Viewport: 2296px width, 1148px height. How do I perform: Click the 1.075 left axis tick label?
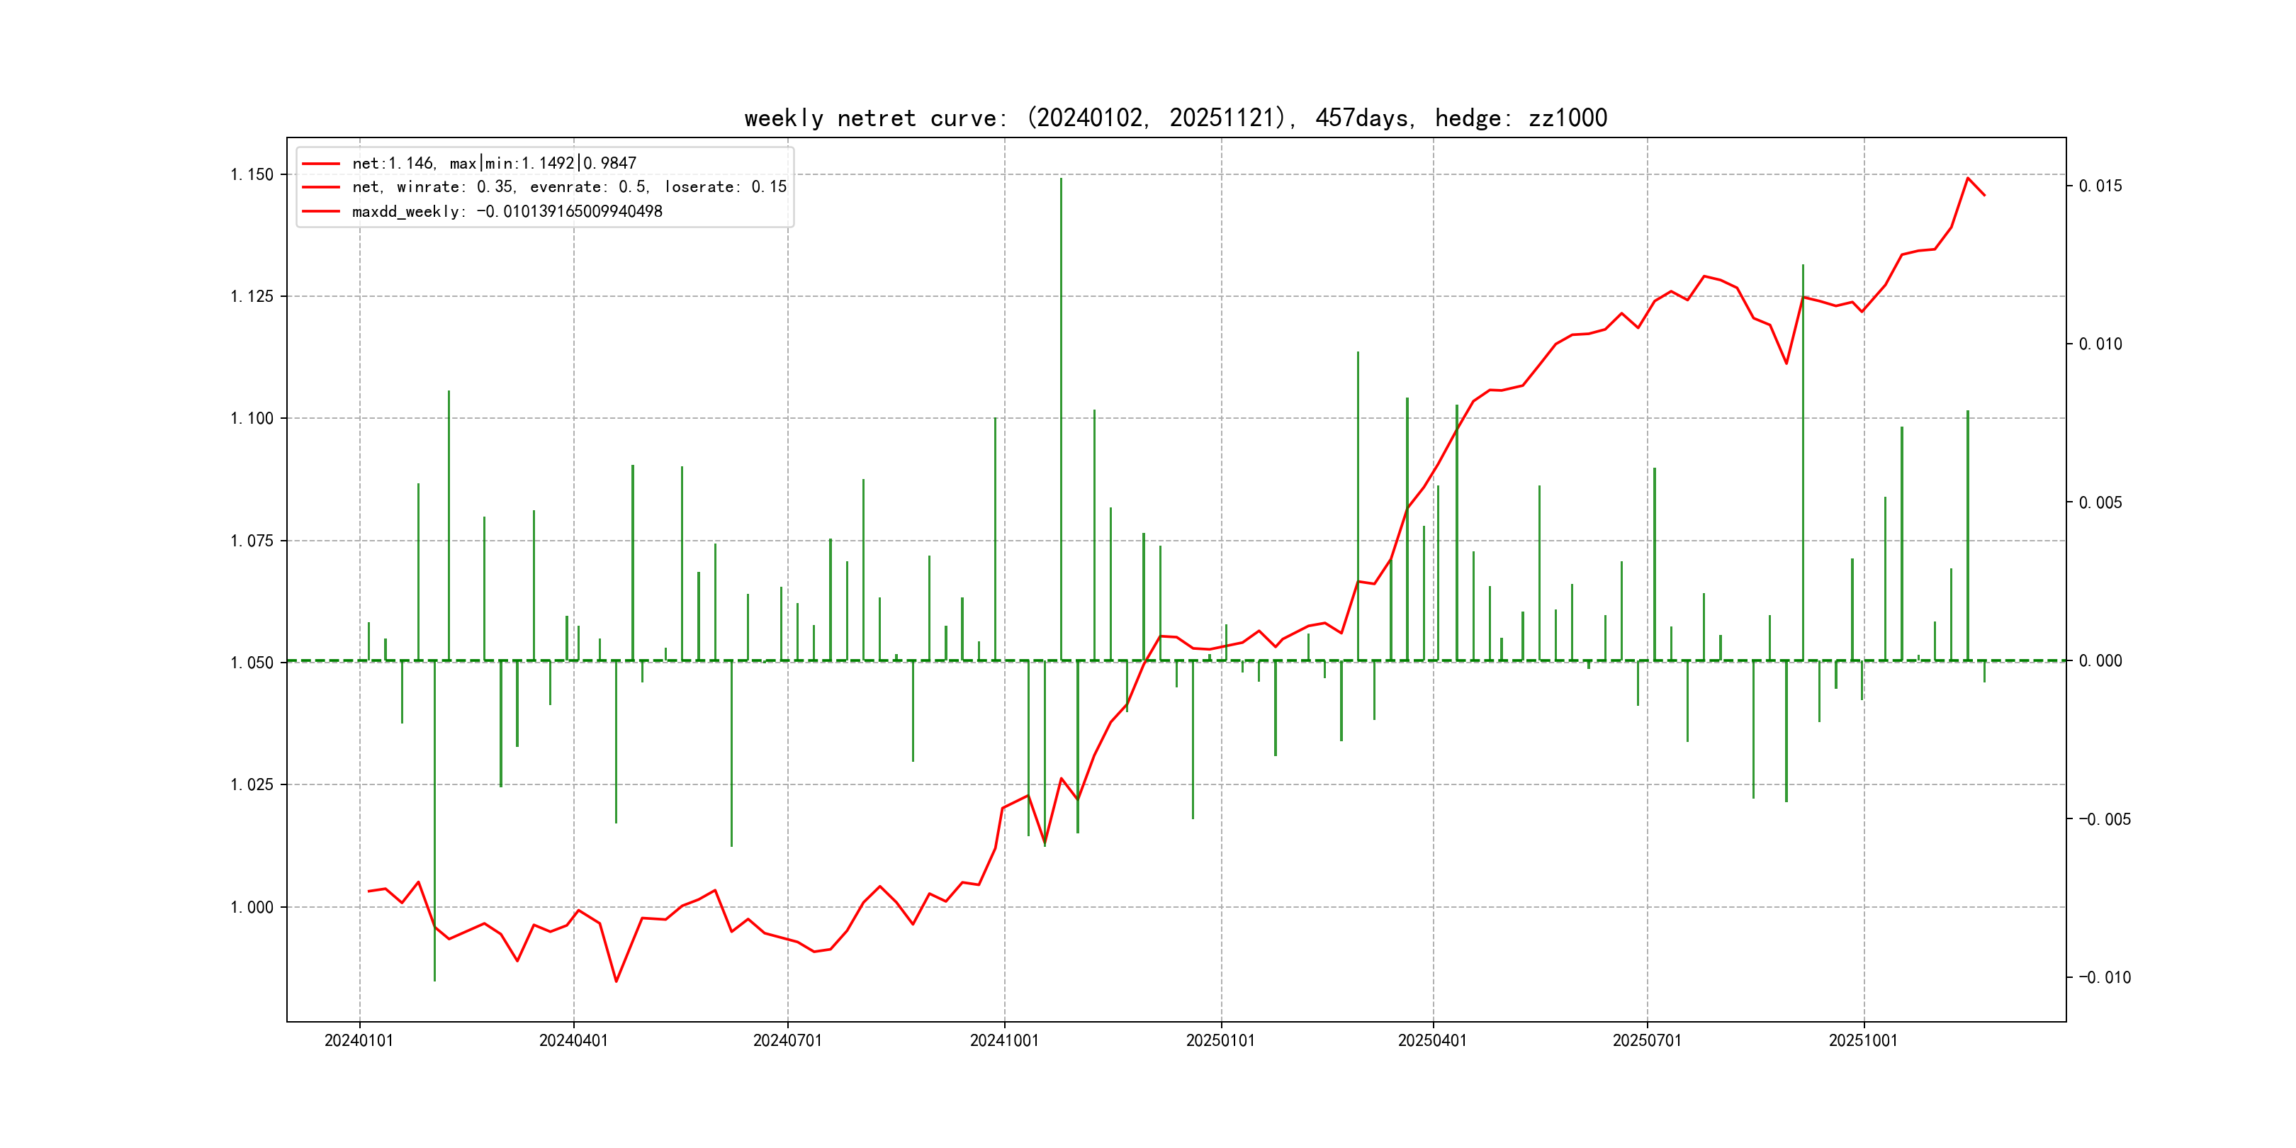click(252, 541)
